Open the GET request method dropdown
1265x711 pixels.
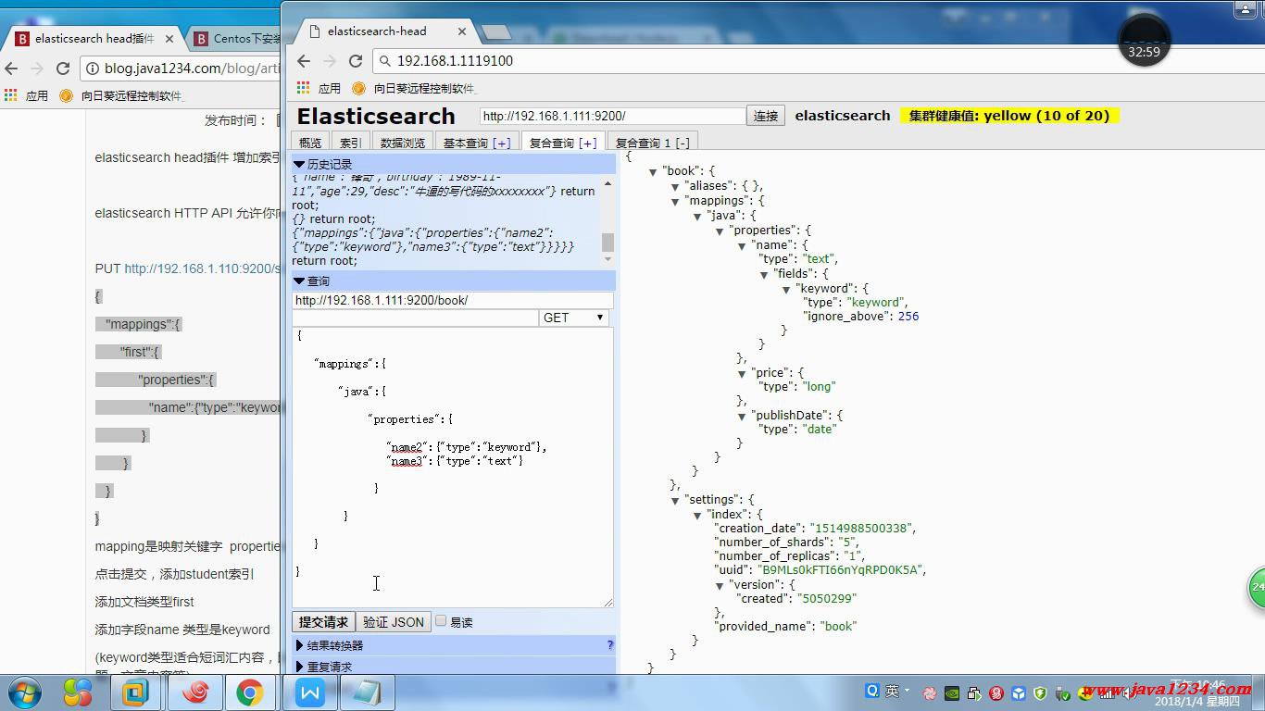click(x=573, y=318)
